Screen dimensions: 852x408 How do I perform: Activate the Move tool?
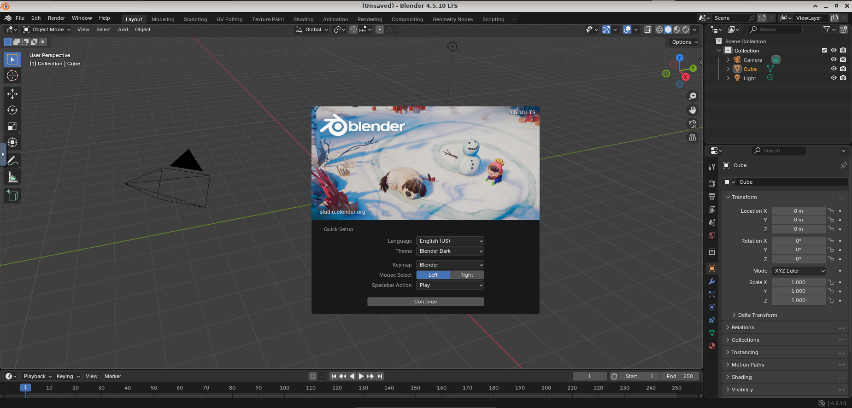point(12,94)
